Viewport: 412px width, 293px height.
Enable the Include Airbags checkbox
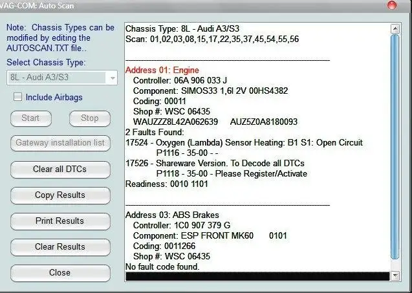pos(18,97)
